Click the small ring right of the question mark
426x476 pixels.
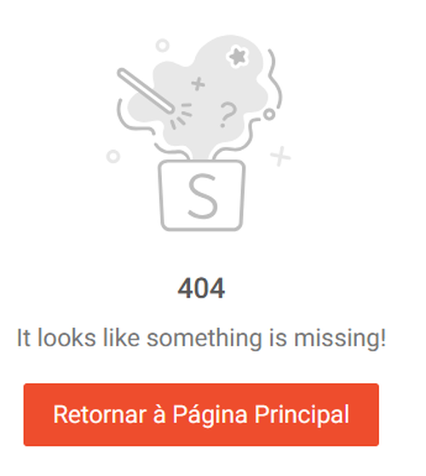pos(269,114)
